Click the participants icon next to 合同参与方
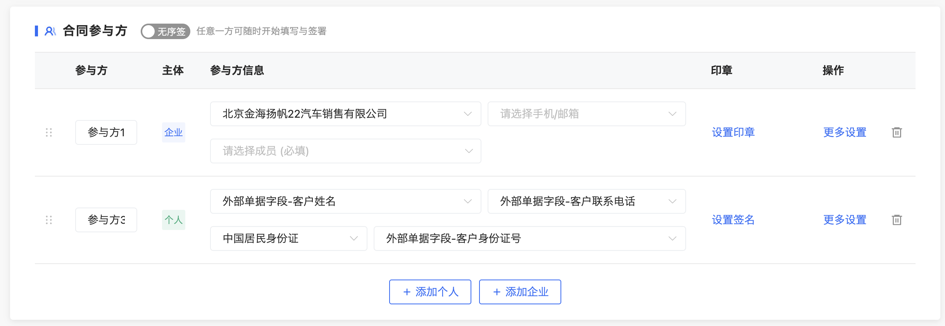The width and height of the screenshot is (945, 326). click(x=50, y=31)
